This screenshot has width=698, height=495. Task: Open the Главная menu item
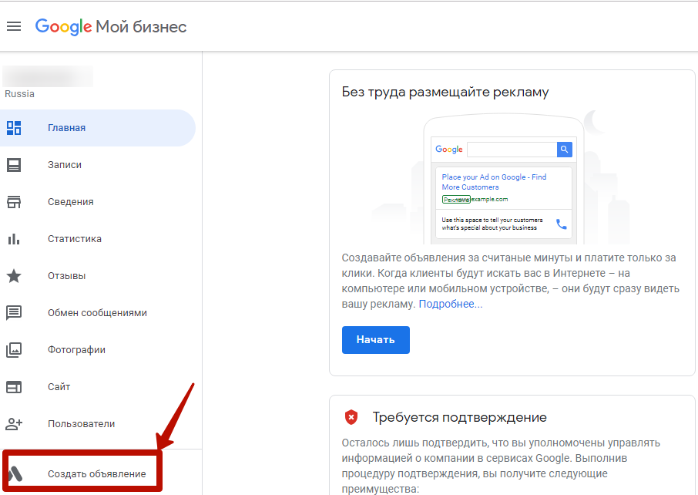[98, 128]
